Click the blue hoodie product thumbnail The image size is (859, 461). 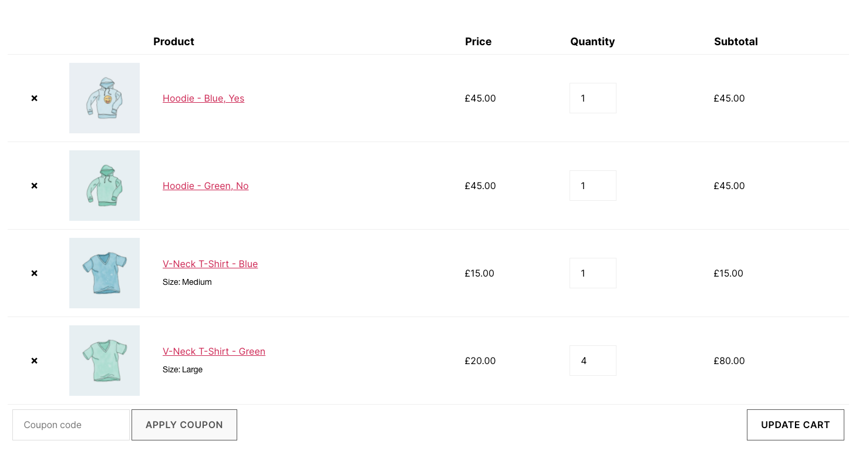105,98
